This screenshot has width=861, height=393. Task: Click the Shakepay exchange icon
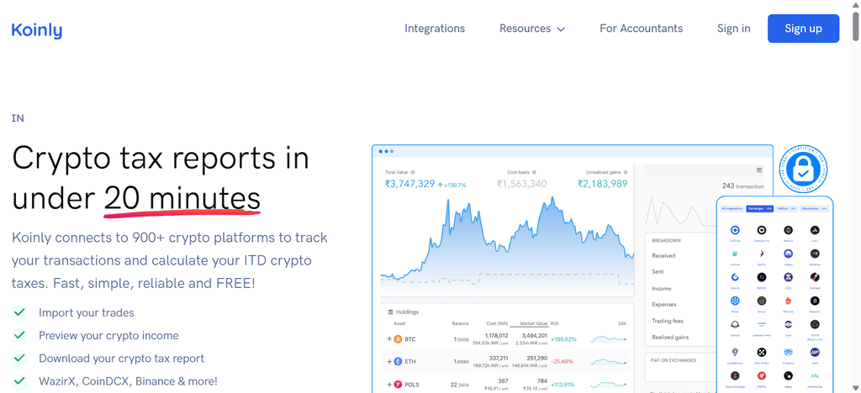click(x=789, y=351)
